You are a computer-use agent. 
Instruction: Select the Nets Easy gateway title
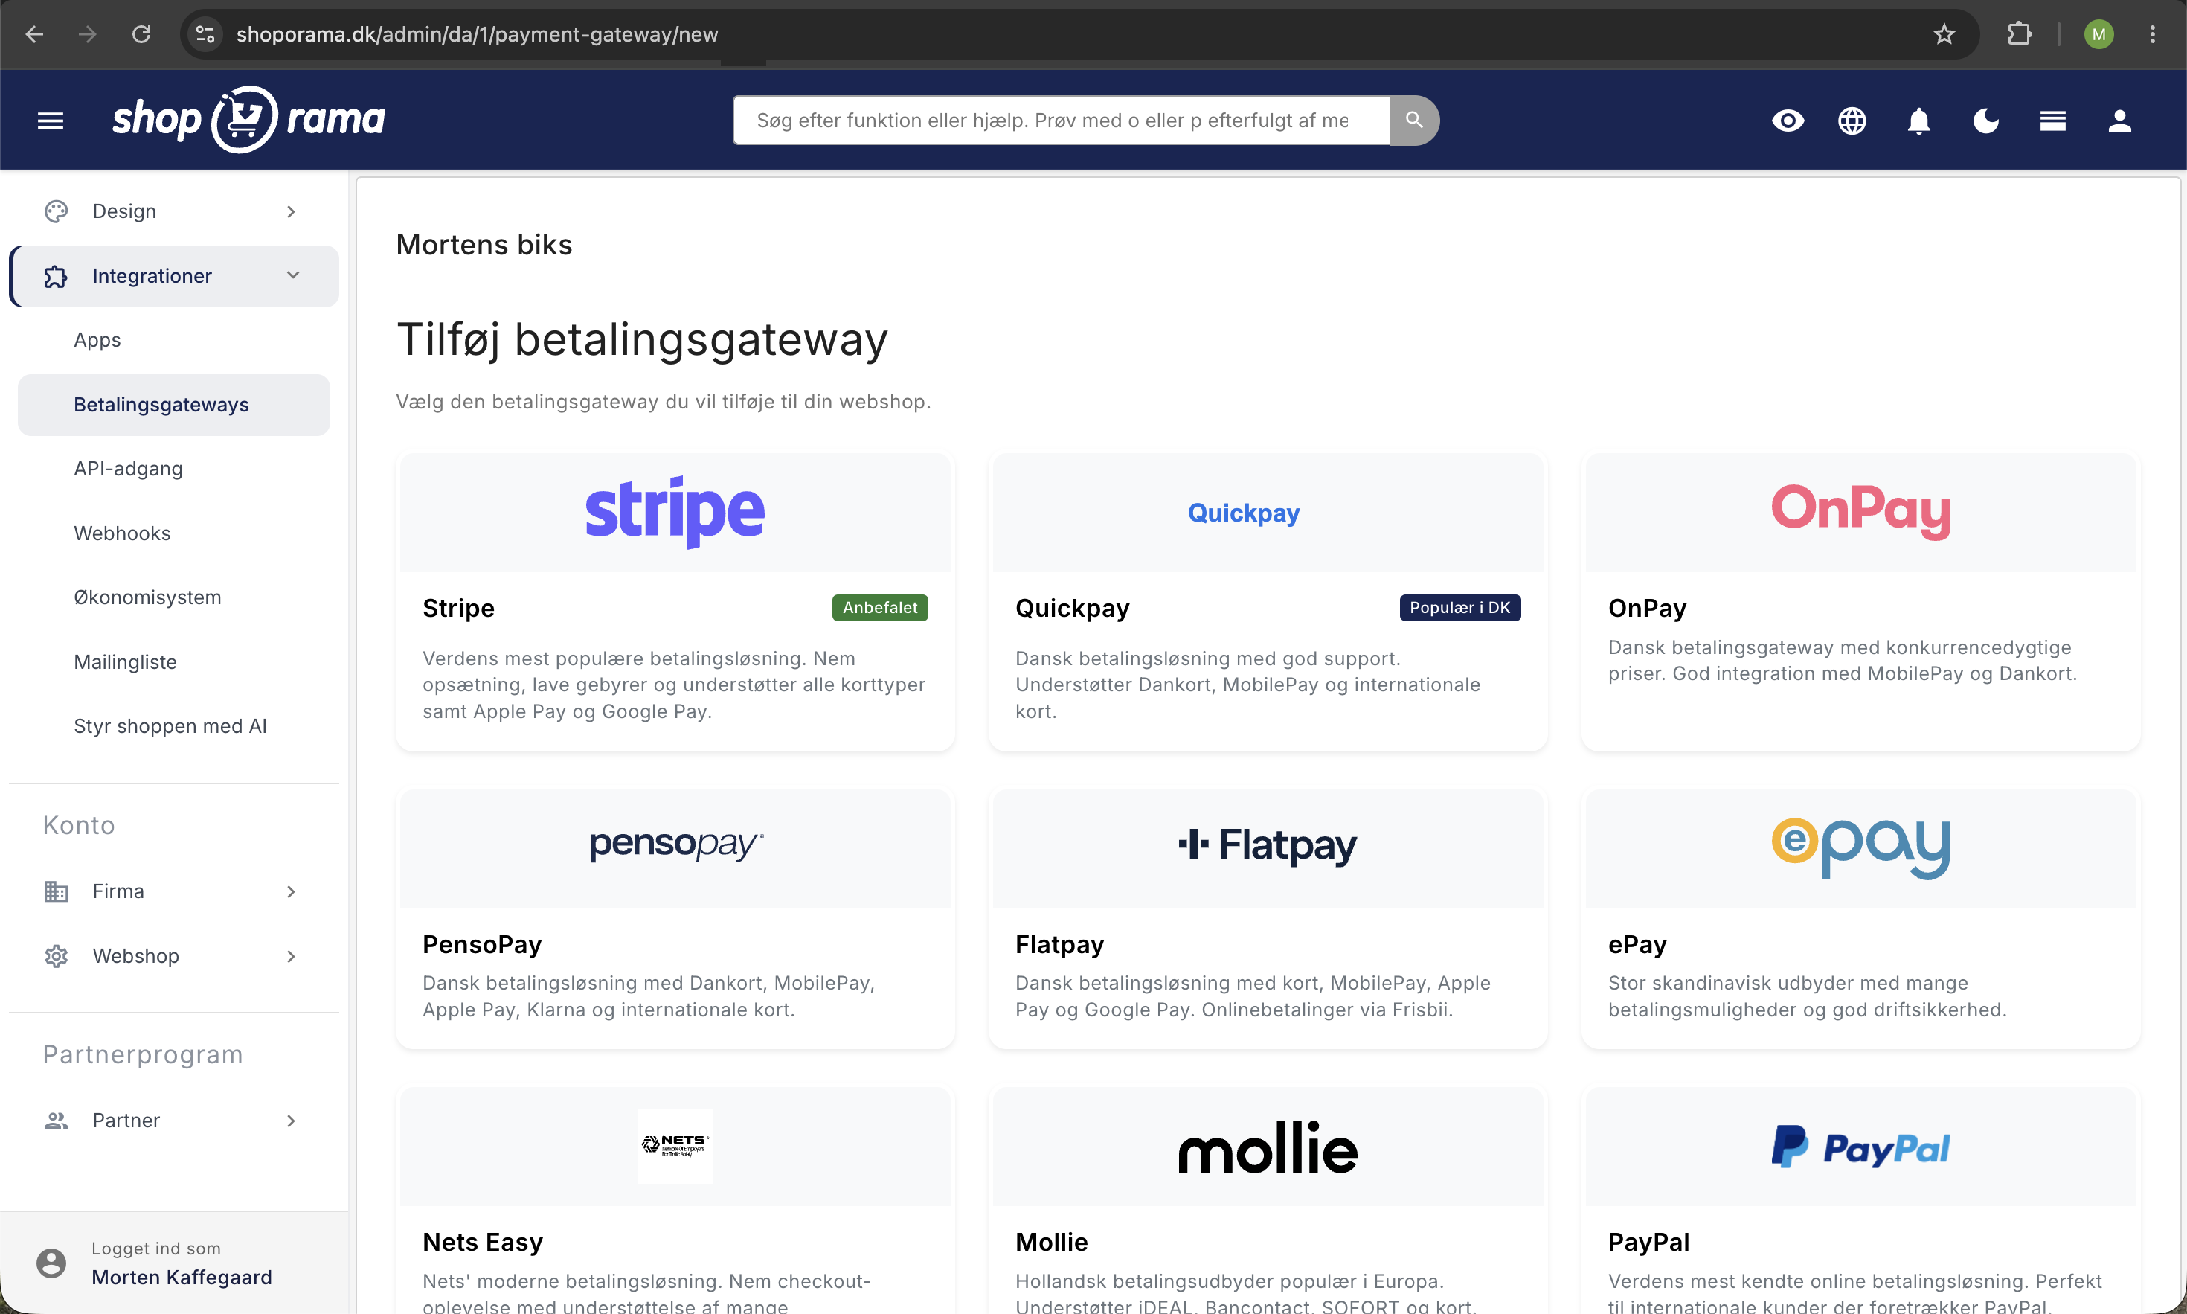[x=482, y=1243]
